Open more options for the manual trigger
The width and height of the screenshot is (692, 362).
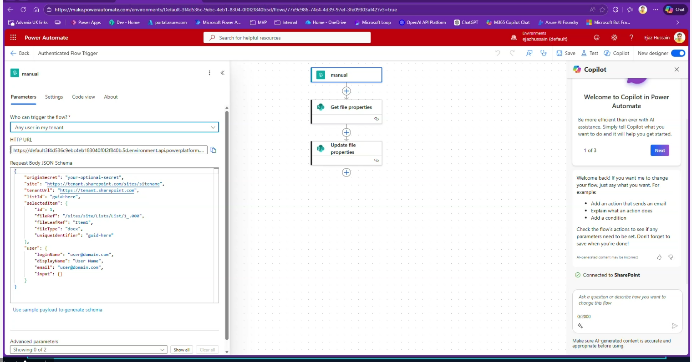pos(209,73)
